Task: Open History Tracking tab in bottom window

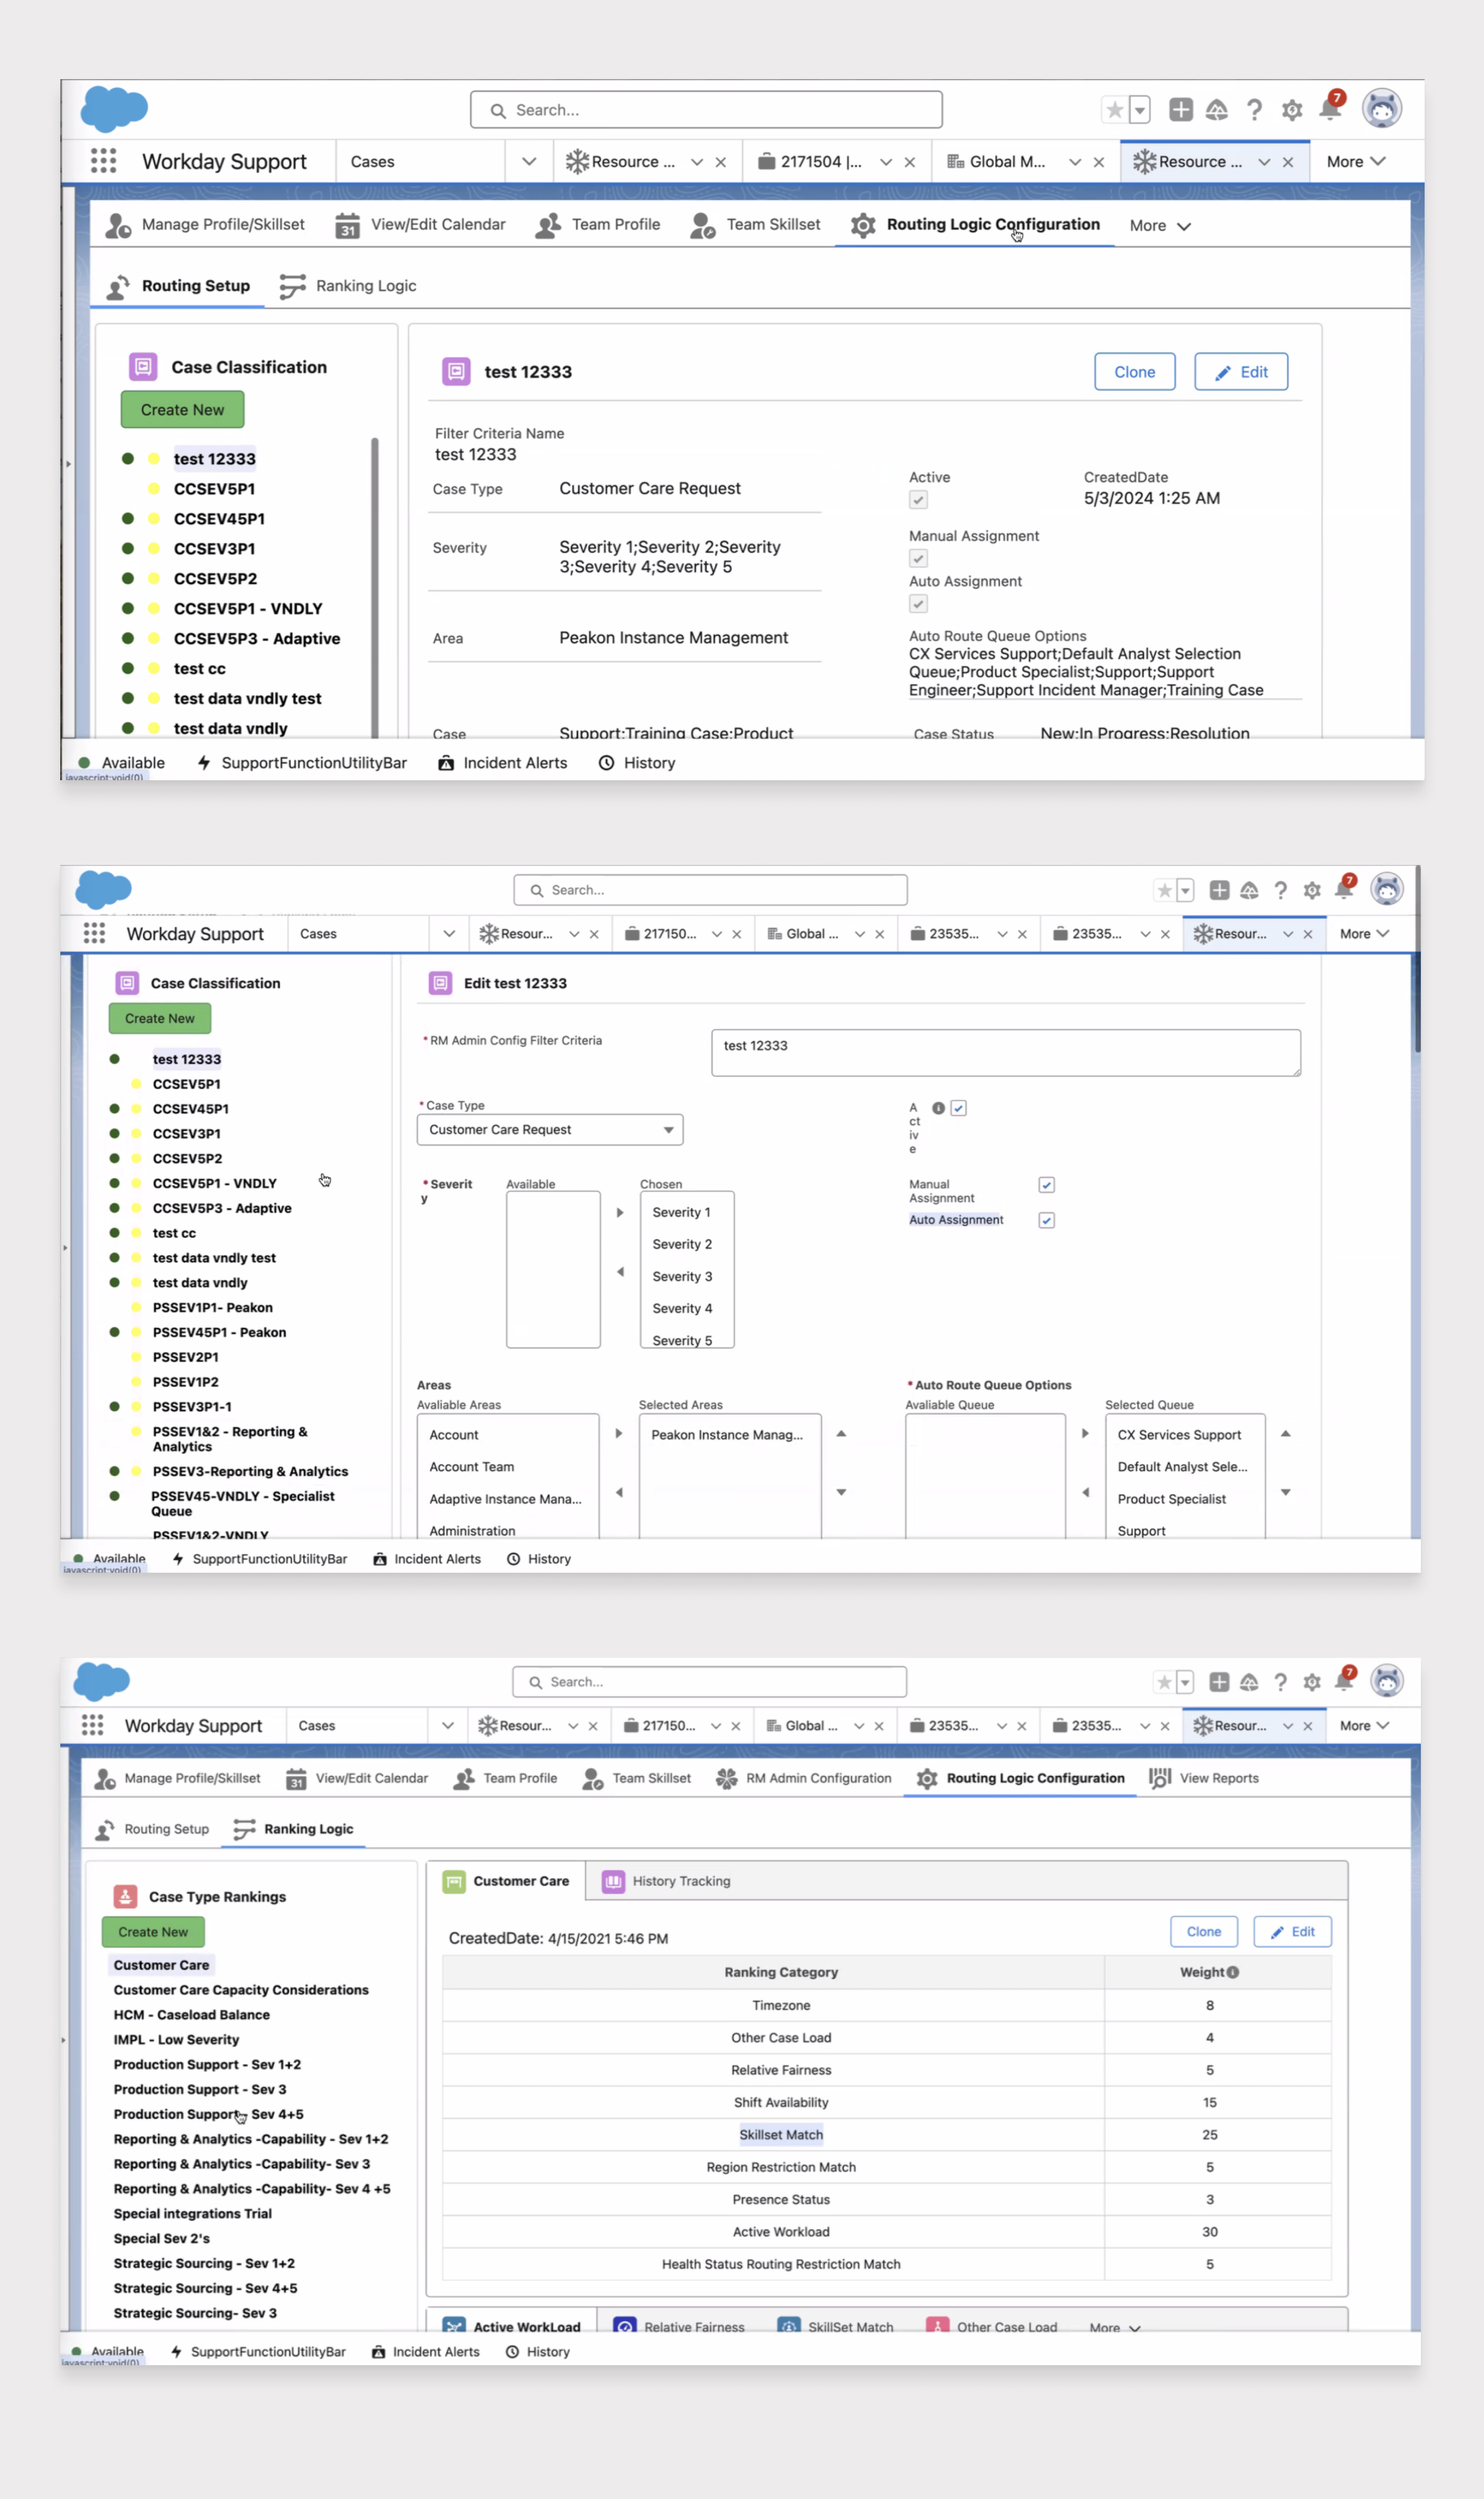Action: 666,1881
